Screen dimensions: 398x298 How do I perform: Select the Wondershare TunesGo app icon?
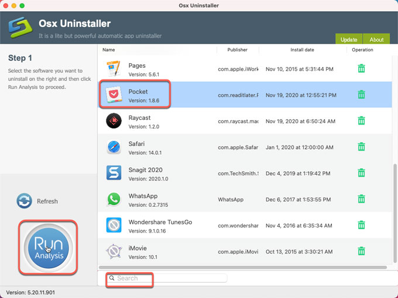[114, 225]
